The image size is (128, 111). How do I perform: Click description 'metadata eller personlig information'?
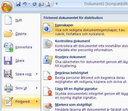tap(84, 50)
